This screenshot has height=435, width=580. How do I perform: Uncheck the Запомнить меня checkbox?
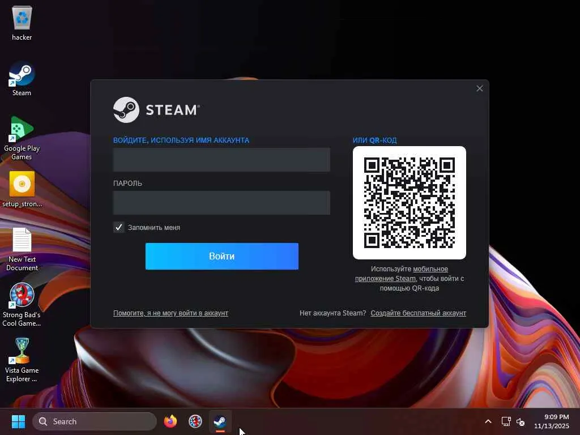(119, 228)
